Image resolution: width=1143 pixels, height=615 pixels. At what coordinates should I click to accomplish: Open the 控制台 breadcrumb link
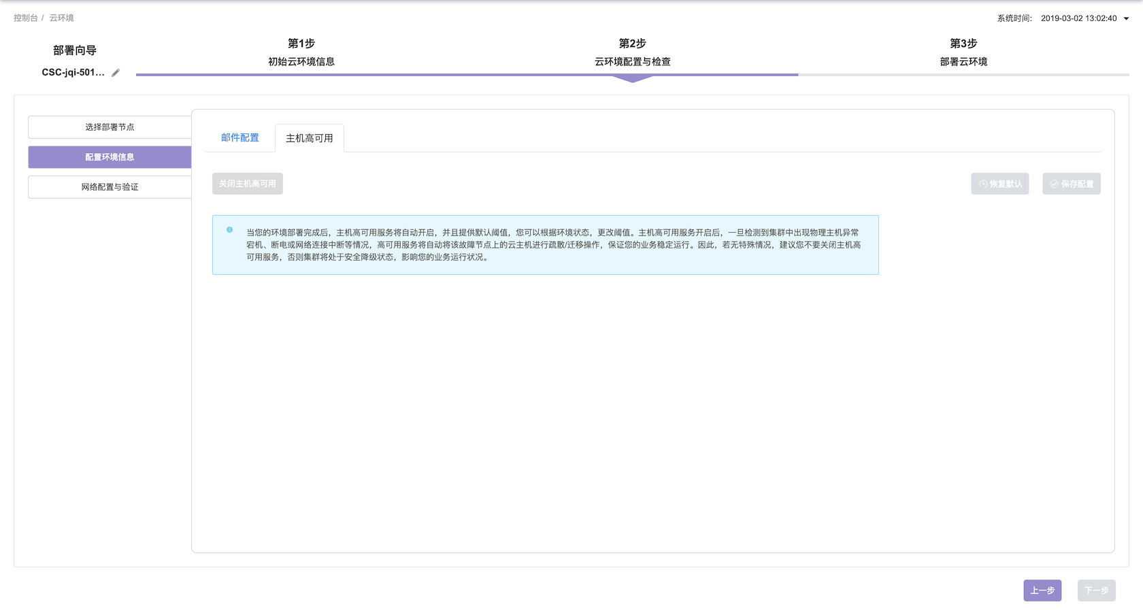[25, 18]
